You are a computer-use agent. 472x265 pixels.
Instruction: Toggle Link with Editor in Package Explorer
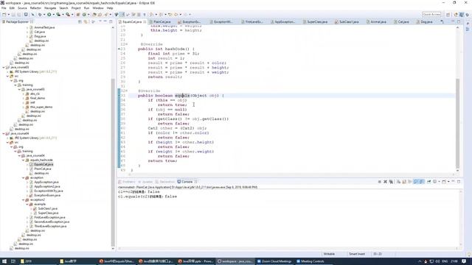pos(86,21)
